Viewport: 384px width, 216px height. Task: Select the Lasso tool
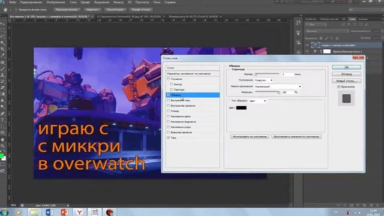(x=2, y=36)
